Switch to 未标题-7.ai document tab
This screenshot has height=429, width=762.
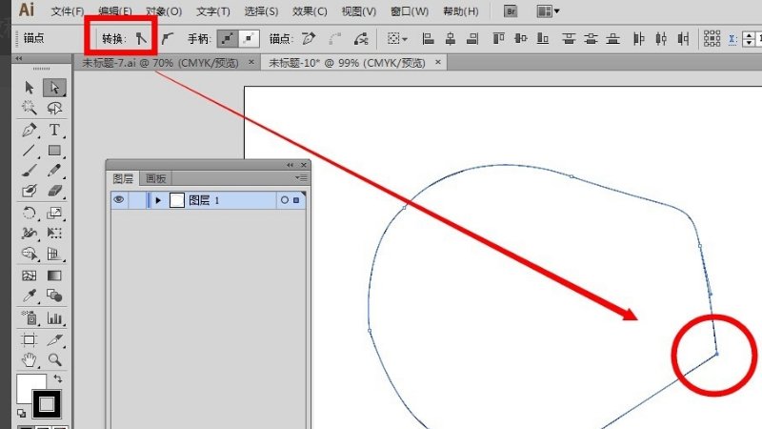coord(160,63)
